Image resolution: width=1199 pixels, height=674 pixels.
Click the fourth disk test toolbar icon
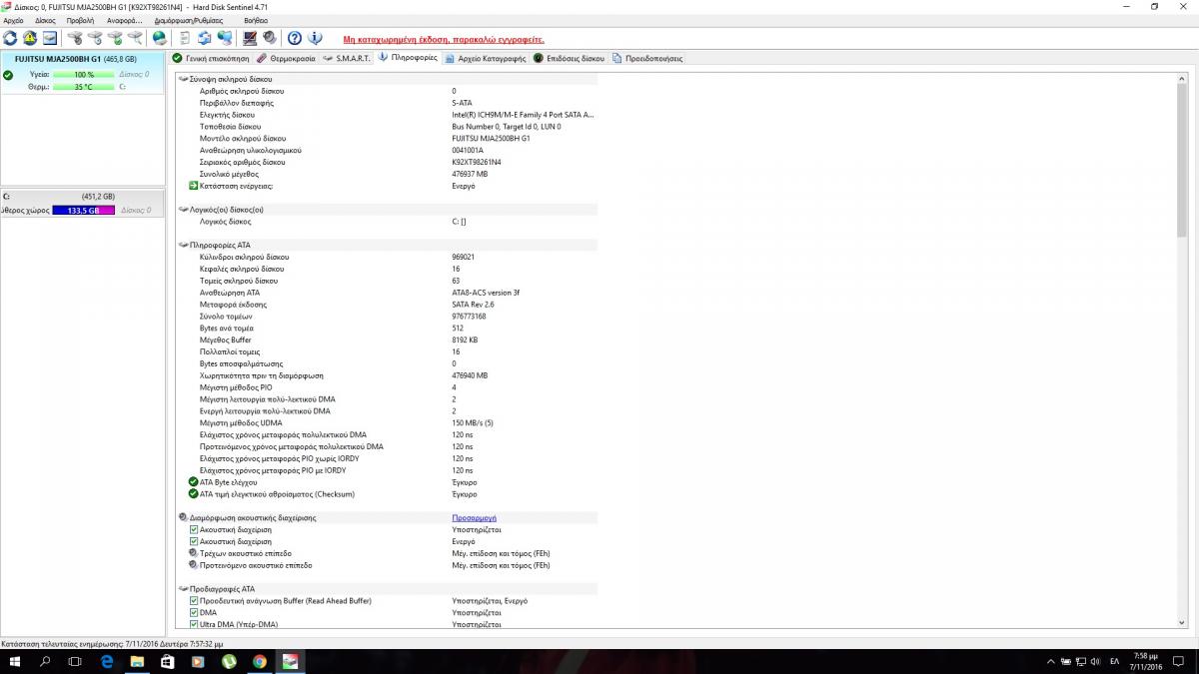pyautogui.click(x=135, y=38)
